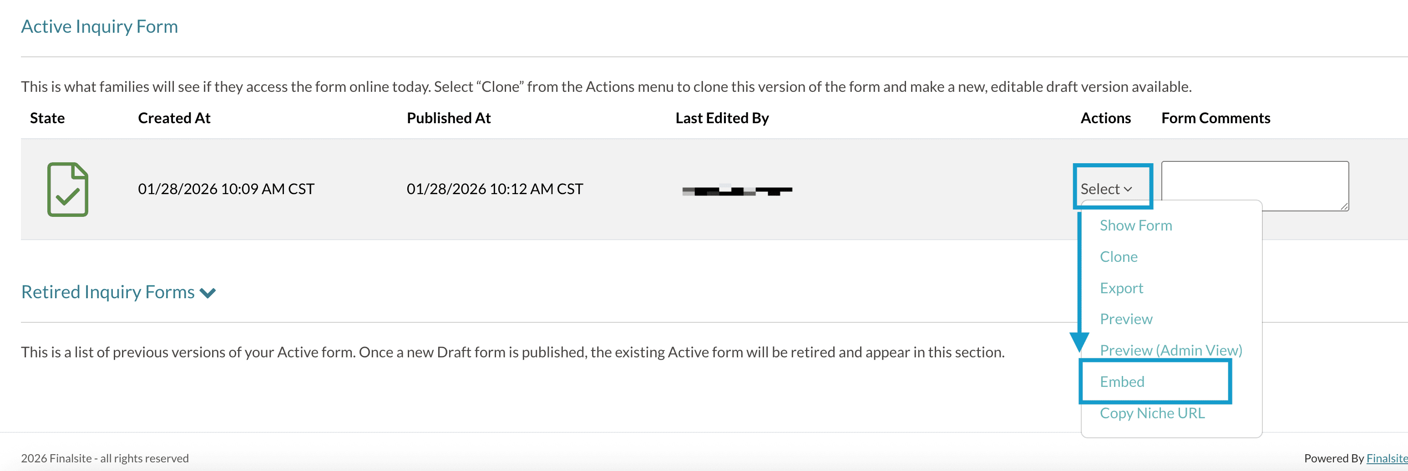This screenshot has height=471, width=1408.
Task: Click the Active Inquiry Form heading
Action: point(100,25)
